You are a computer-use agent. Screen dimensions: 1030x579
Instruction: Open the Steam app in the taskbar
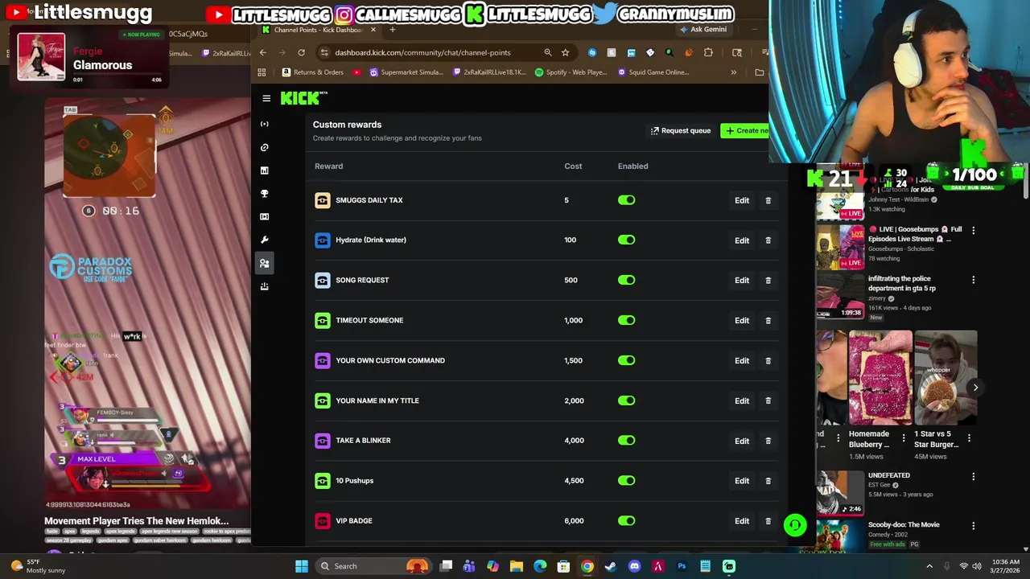pyautogui.click(x=611, y=566)
